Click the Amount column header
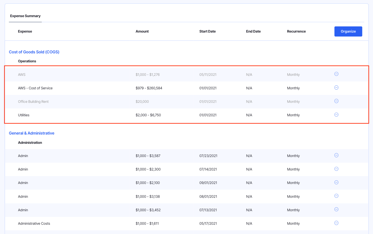The height and width of the screenshot is (234, 373). [x=142, y=31]
